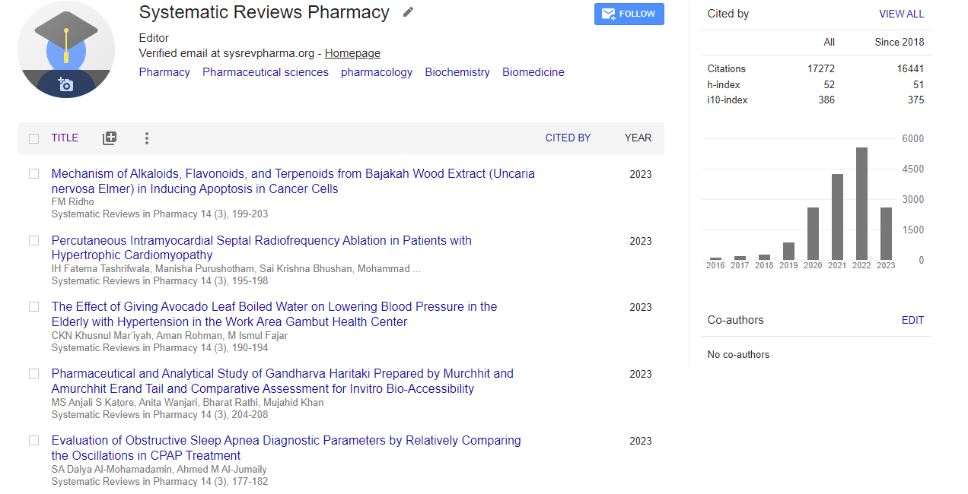Open the Homepage link
968x494 pixels.
pyautogui.click(x=352, y=53)
